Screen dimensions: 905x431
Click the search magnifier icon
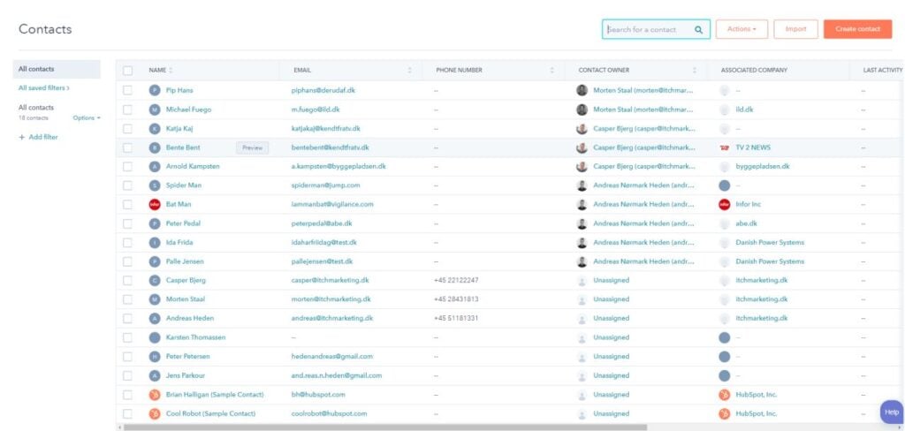(x=698, y=29)
